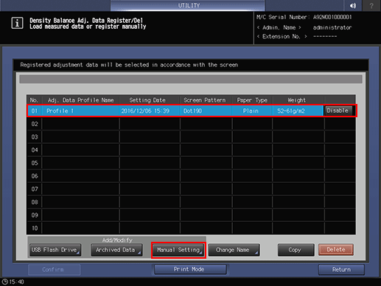Image resolution: width=381 pixels, height=286 pixels.
Task: Click the Extension No. label
Action: tap(282, 36)
